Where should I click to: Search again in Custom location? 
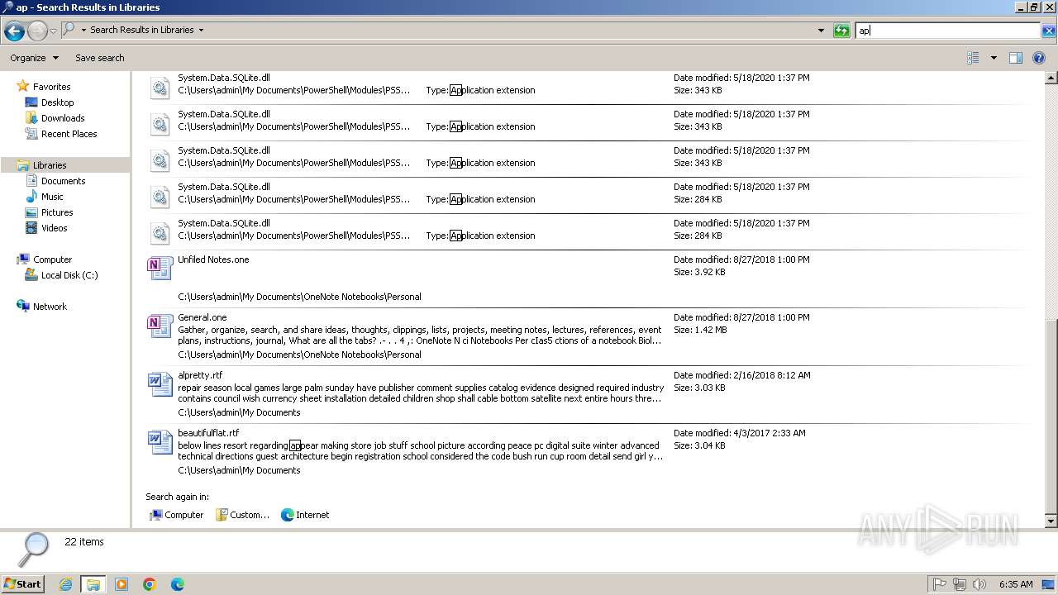(x=242, y=515)
